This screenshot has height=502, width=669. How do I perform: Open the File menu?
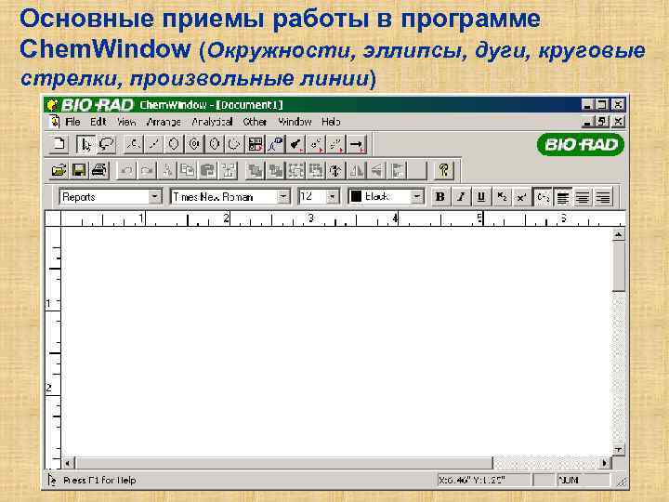coord(72,122)
